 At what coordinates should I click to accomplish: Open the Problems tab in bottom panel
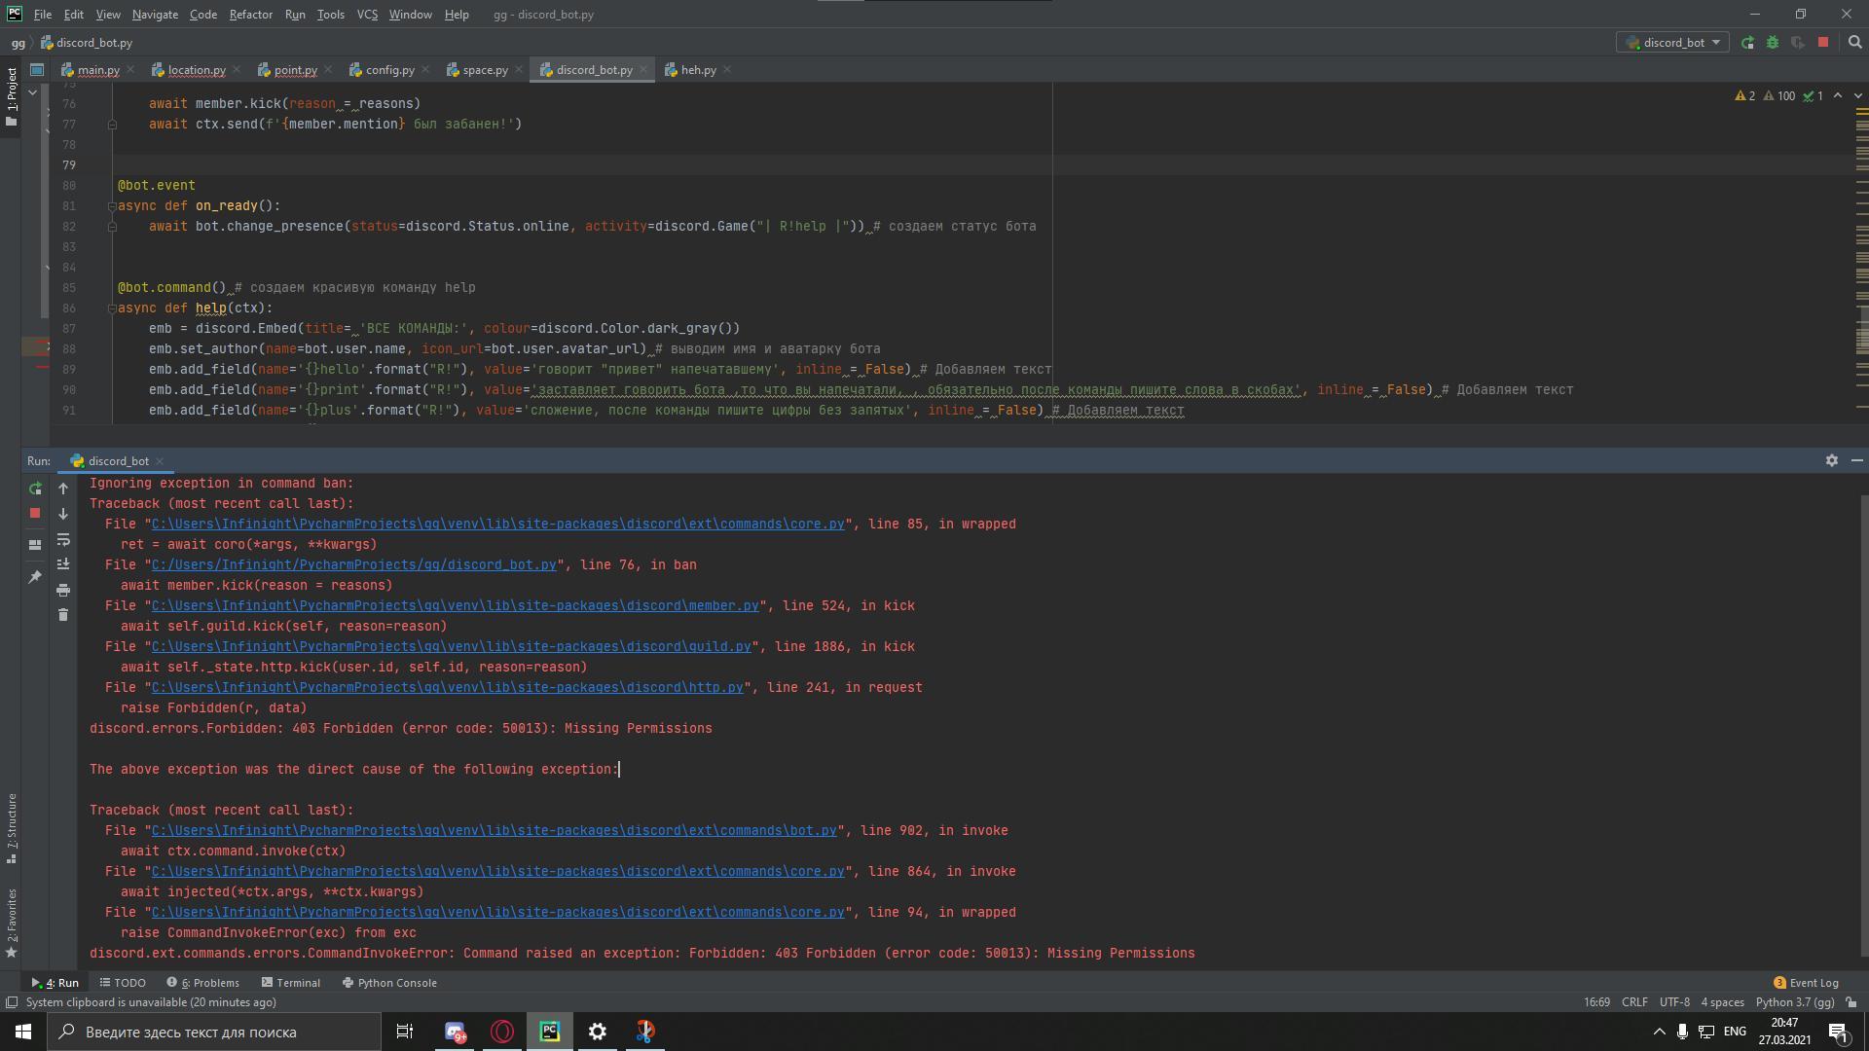coord(204,982)
